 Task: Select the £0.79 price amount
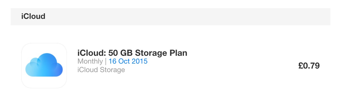309,66
